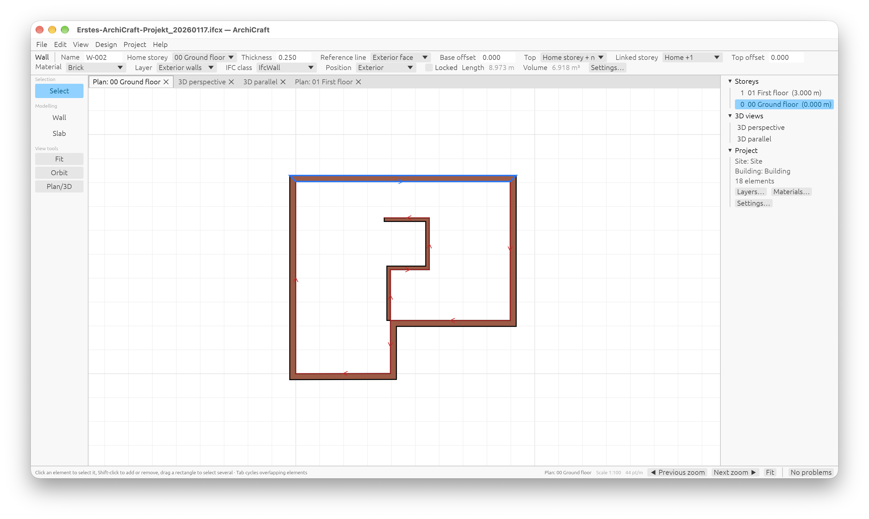Choose the Wall modelling tool
The width and height of the screenshot is (869, 519).
tap(59, 118)
